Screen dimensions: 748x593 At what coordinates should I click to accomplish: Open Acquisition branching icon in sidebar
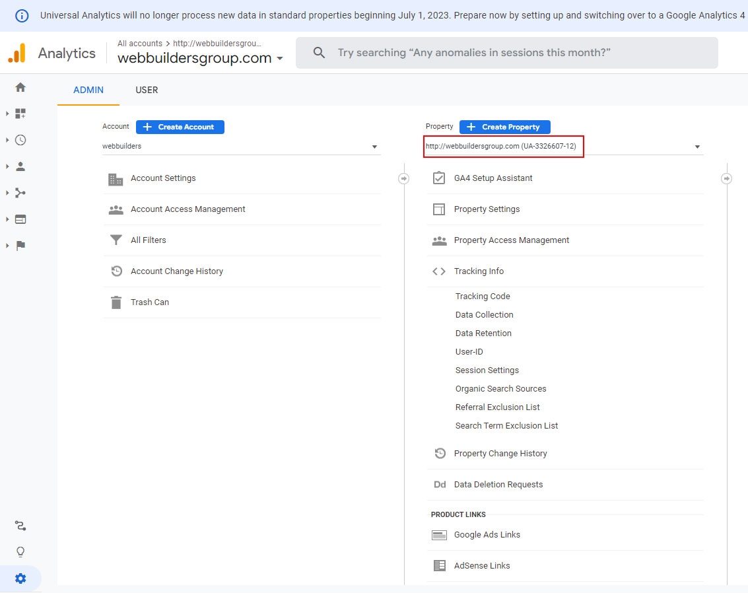20,193
